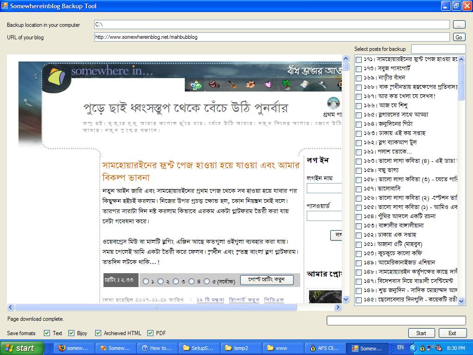473x355 pixels.
Task: Open the SetupS folder taskbar item
Action: 199,348
